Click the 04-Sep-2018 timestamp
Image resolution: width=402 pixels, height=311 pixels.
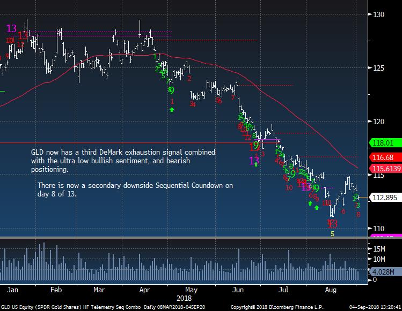click(375, 307)
